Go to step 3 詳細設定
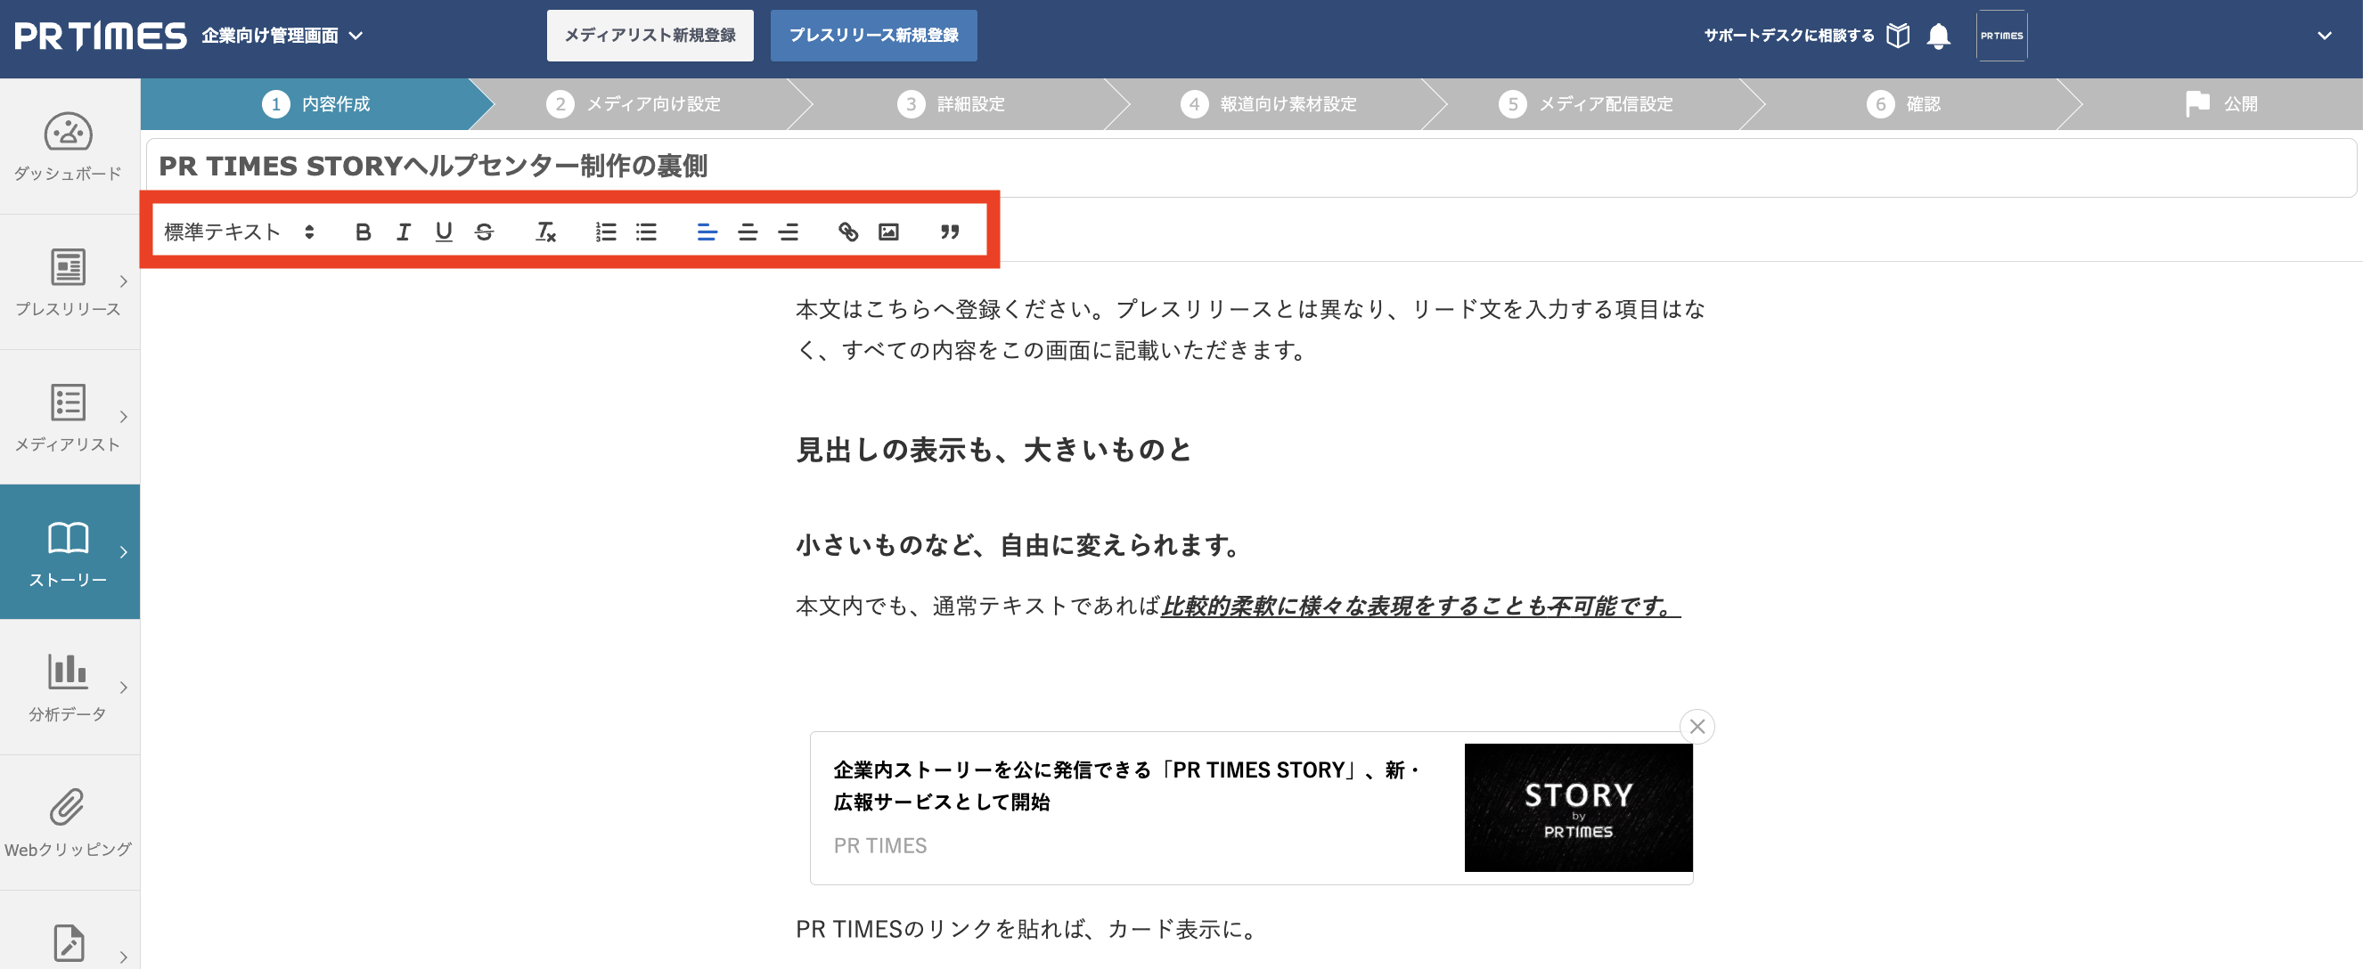The height and width of the screenshot is (969, 2363). pyautogui.click(x=952, y=103)
